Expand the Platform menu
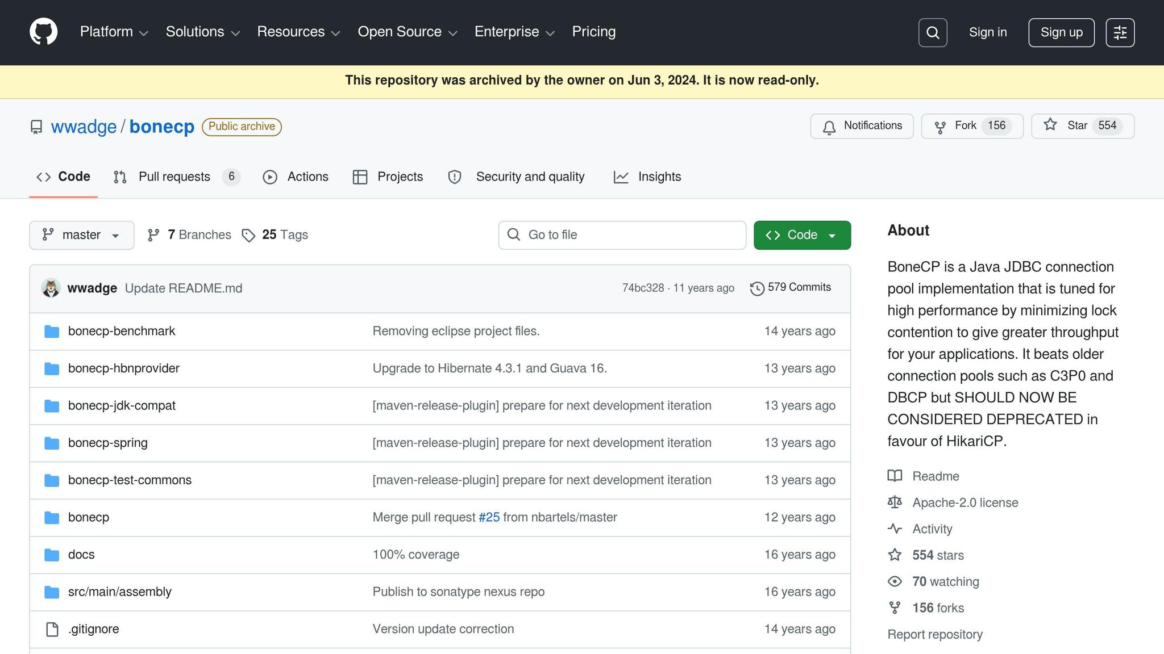 point(114,32)
